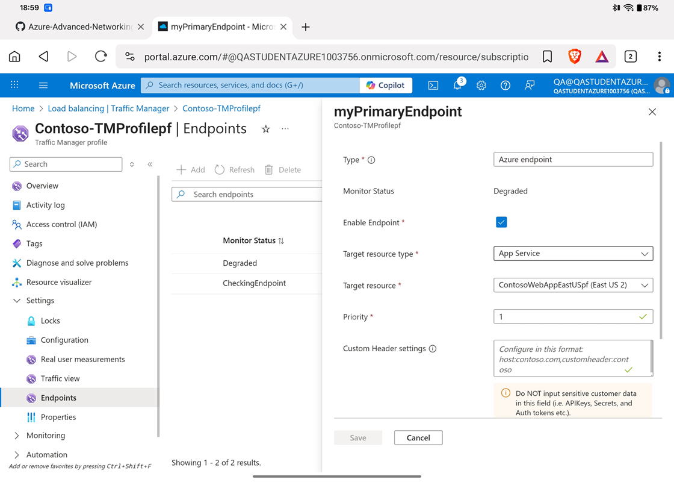This screenshot has width=674, height=482.
Task: Add a new endpoint
Action: tap(190, 169)
